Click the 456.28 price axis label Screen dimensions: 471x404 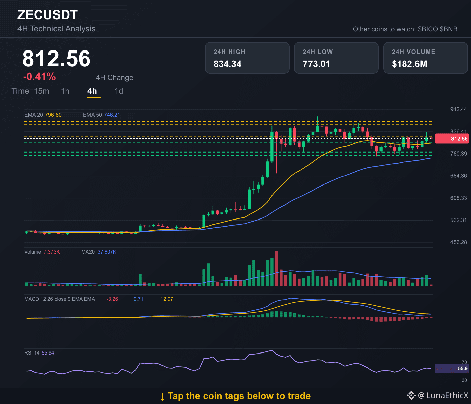click(459, 242)
